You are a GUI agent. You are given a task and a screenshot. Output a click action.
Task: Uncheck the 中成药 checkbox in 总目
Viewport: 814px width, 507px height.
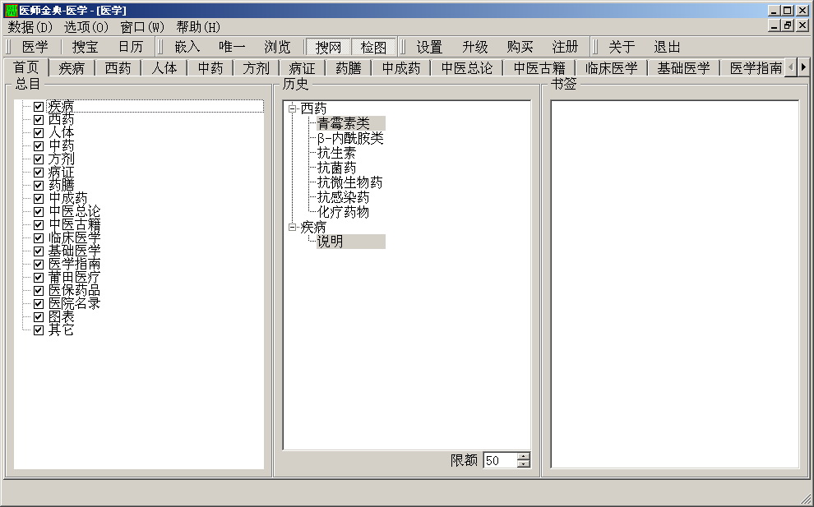[x=39, y=199]
